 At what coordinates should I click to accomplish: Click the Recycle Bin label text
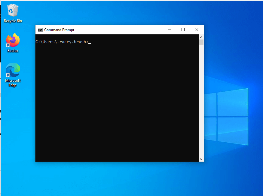click(13, 21)
